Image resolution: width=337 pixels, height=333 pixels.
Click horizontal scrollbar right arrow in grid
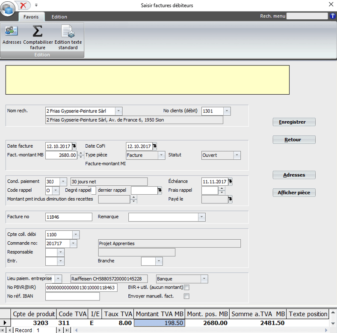326,330
